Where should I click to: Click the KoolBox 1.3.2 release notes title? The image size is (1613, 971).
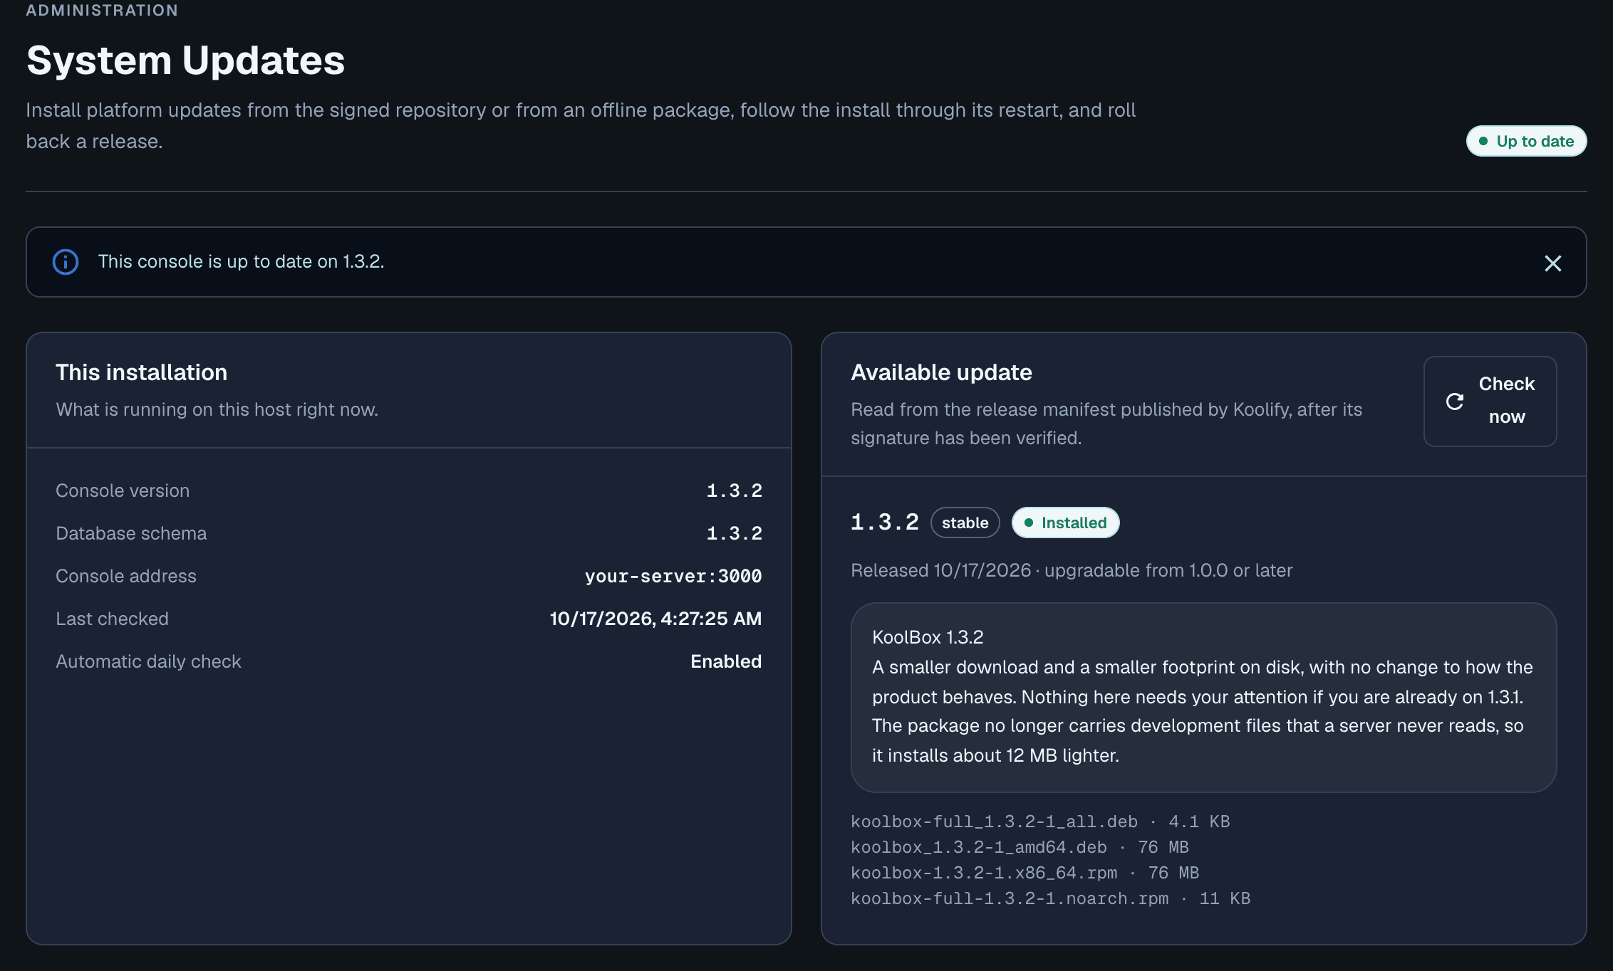[928, 637]
